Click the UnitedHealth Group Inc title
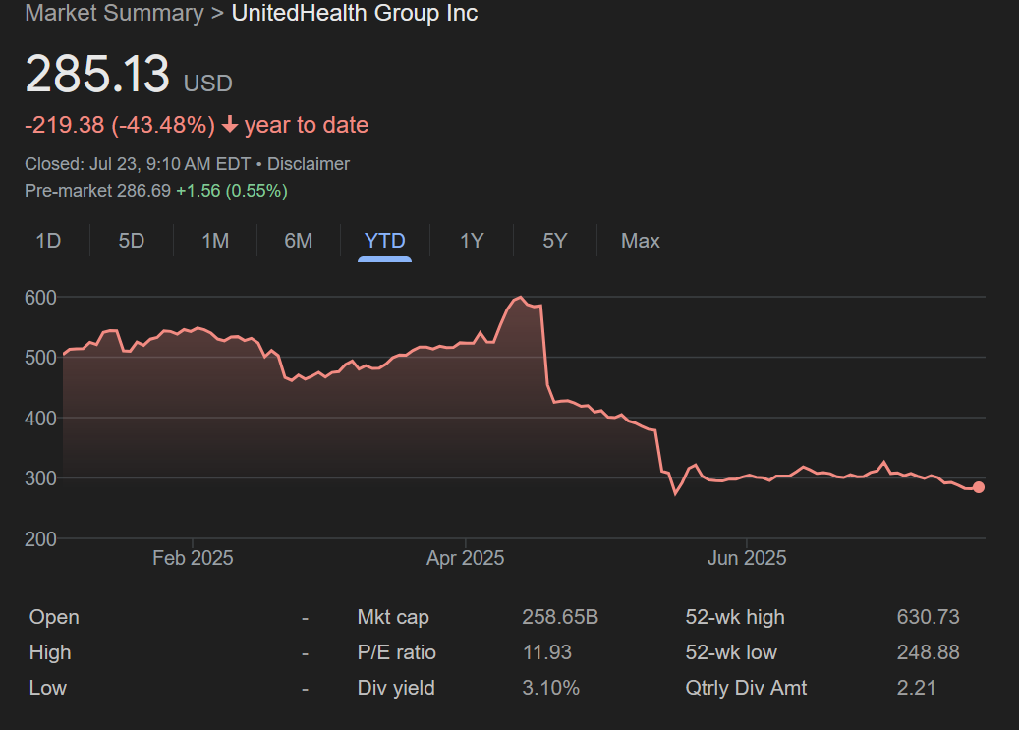 click(x=355, y=13)
